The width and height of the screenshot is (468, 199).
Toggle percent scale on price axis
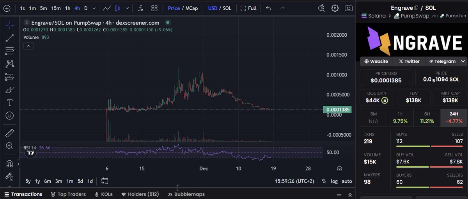[x=324, y=181]
